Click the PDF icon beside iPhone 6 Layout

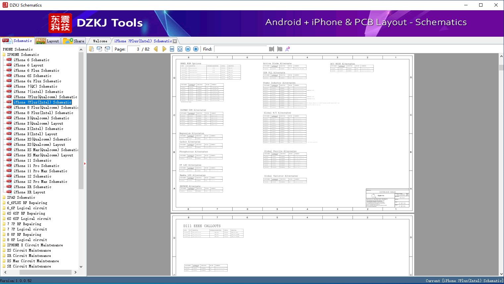[9, 65]
